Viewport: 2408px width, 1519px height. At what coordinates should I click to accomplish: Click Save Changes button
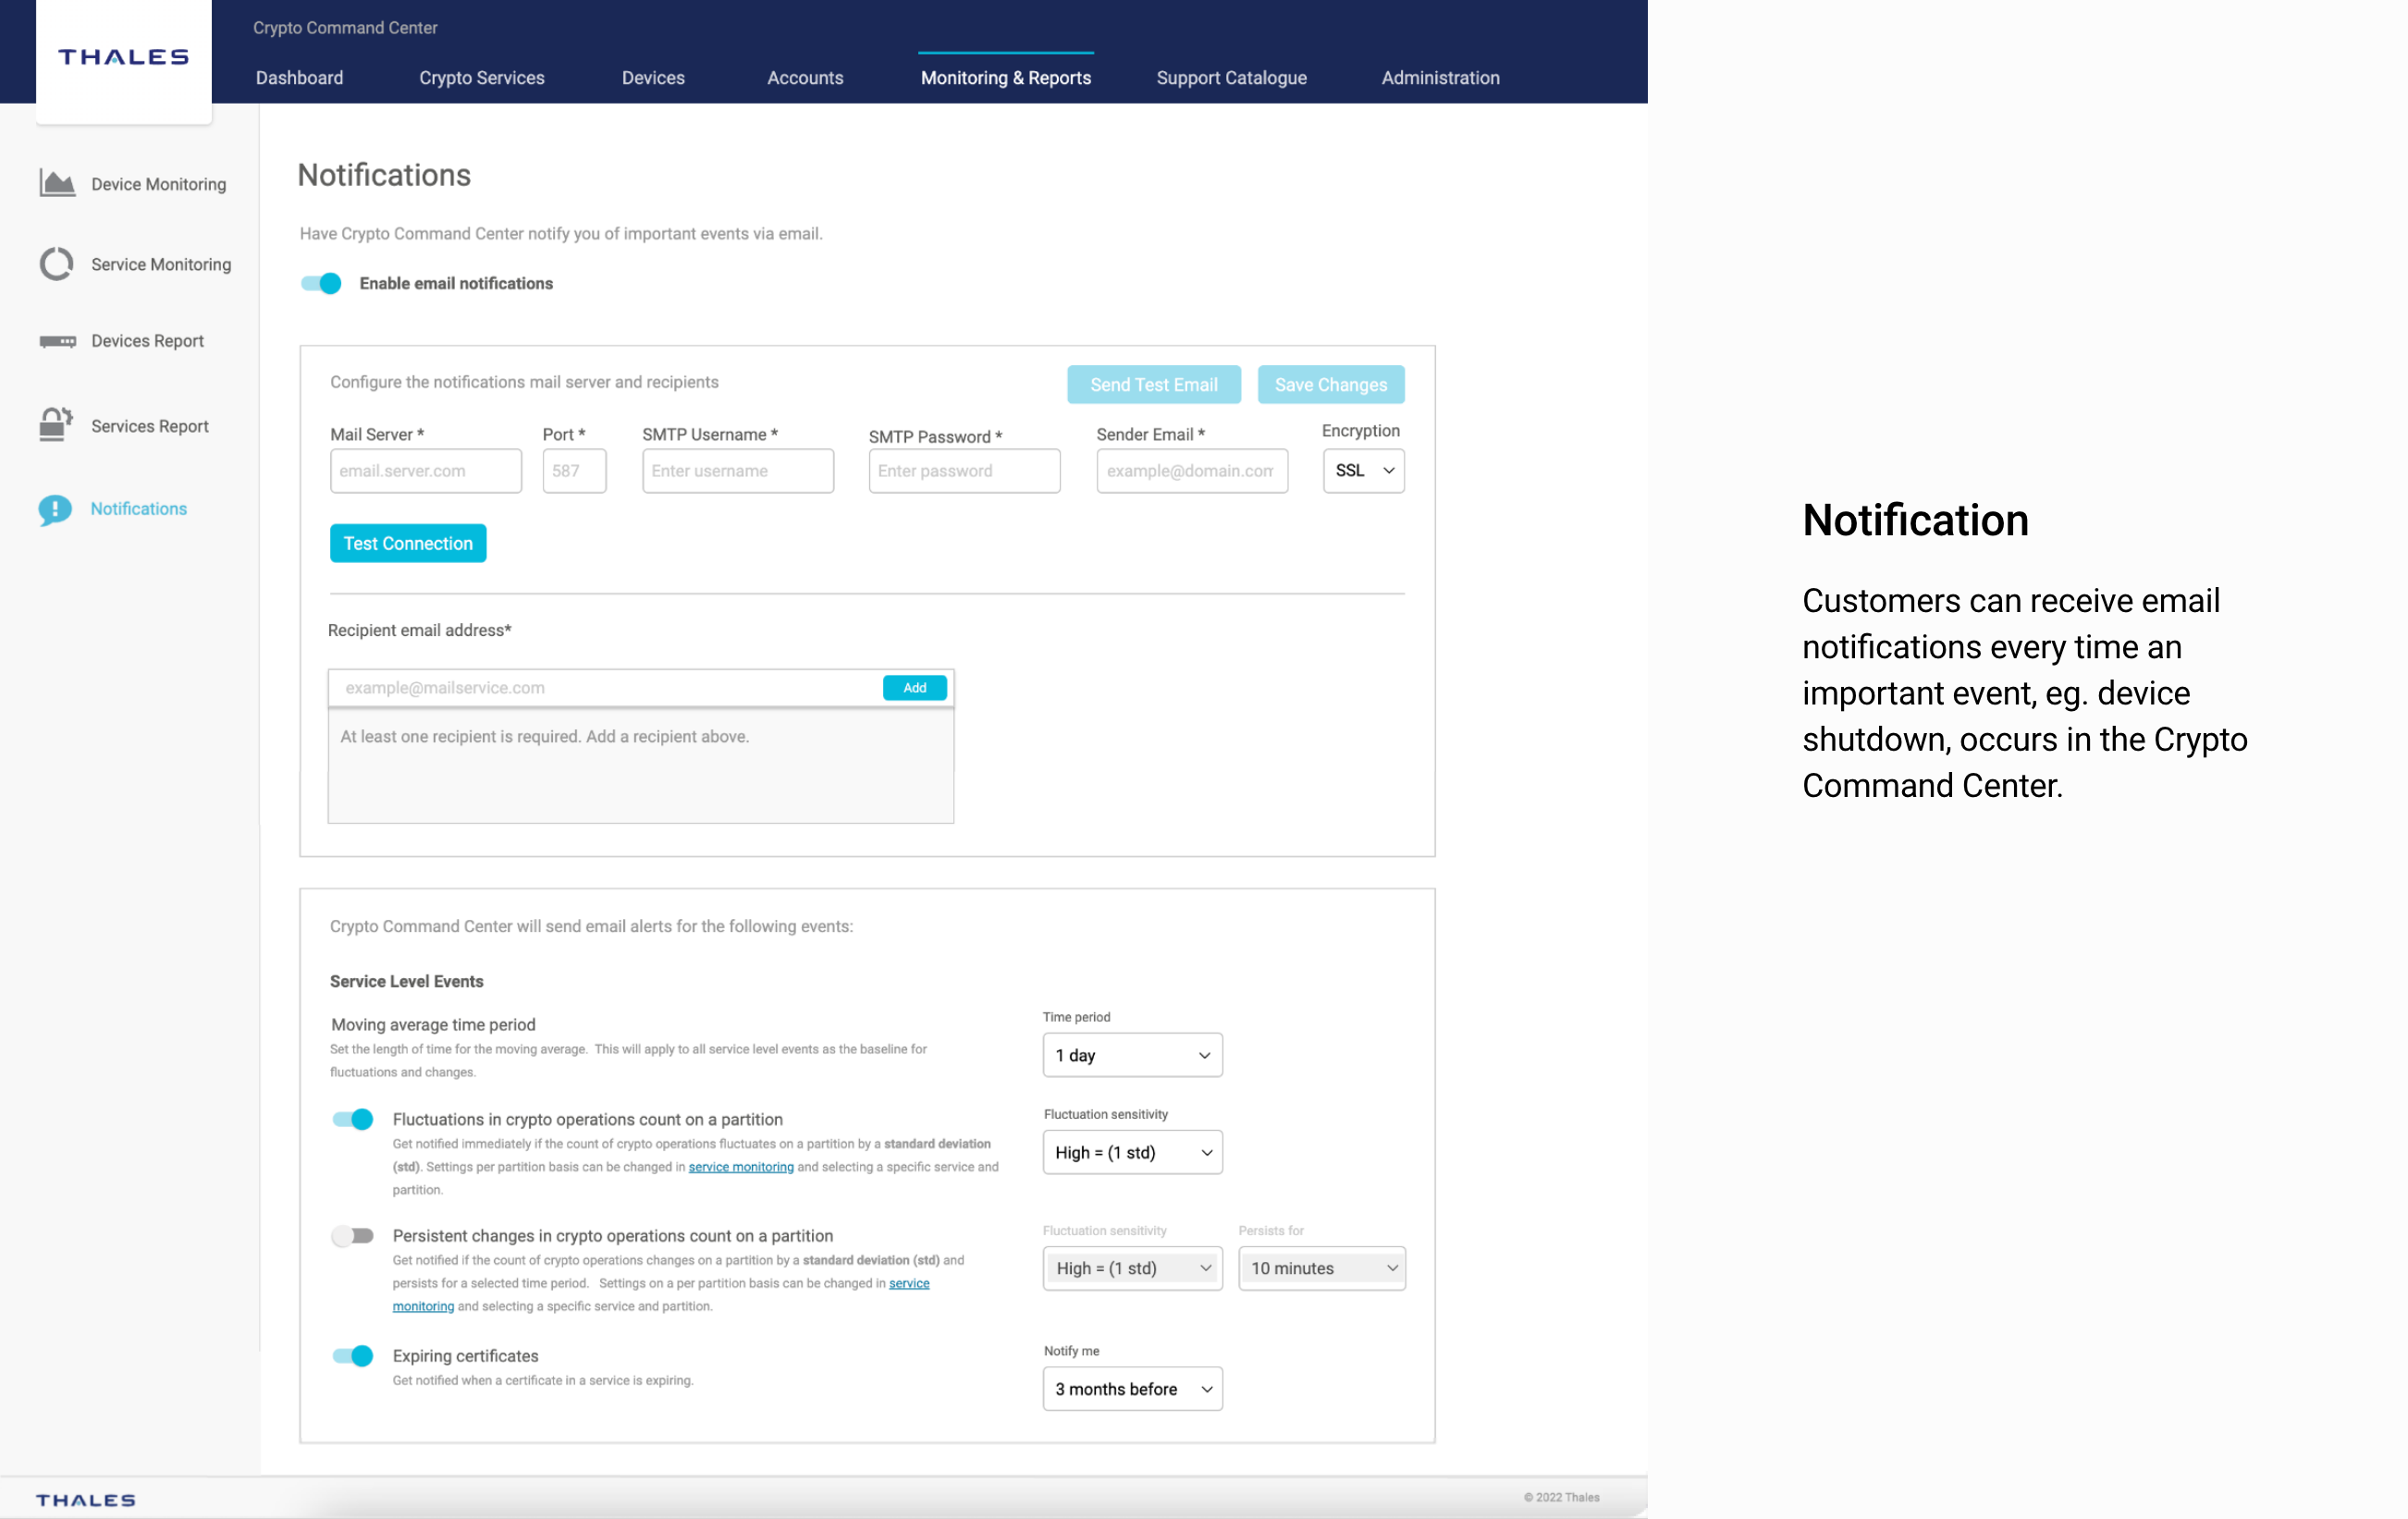[1330, 385]
